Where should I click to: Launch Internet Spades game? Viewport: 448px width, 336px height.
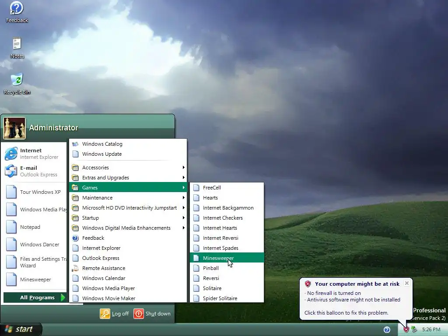coord(227,248)
